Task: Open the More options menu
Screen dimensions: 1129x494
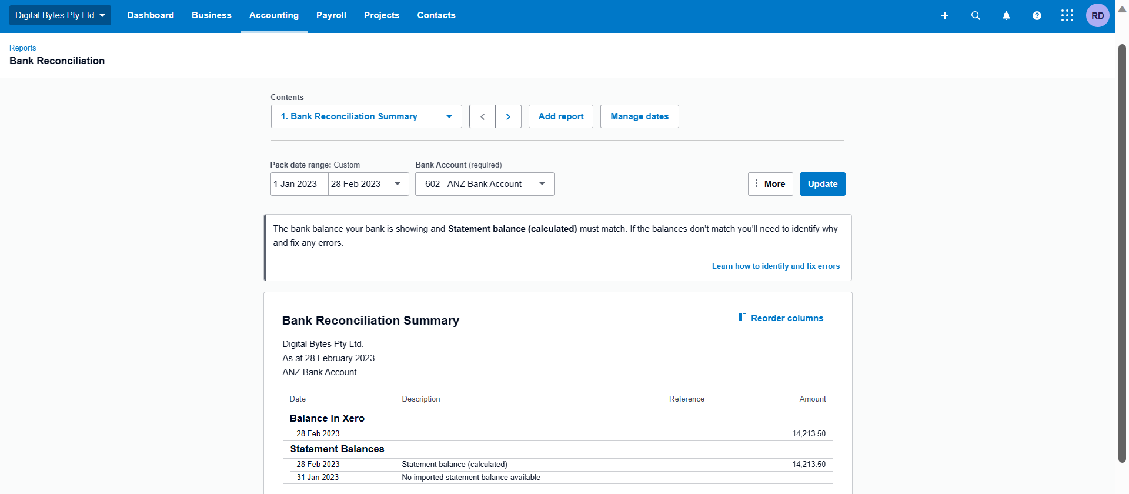Action: (770, 184)
